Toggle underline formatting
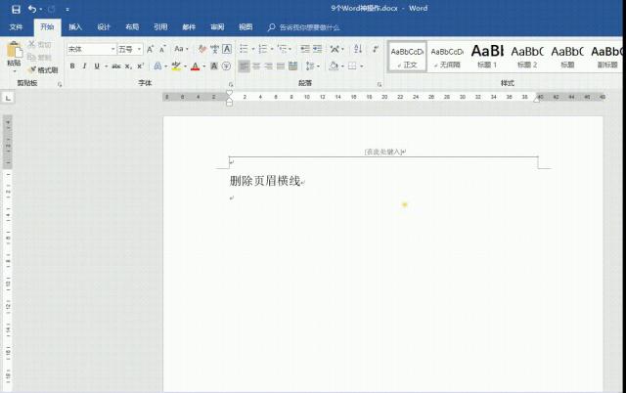 pyautogui.click(x=97, y=66)
